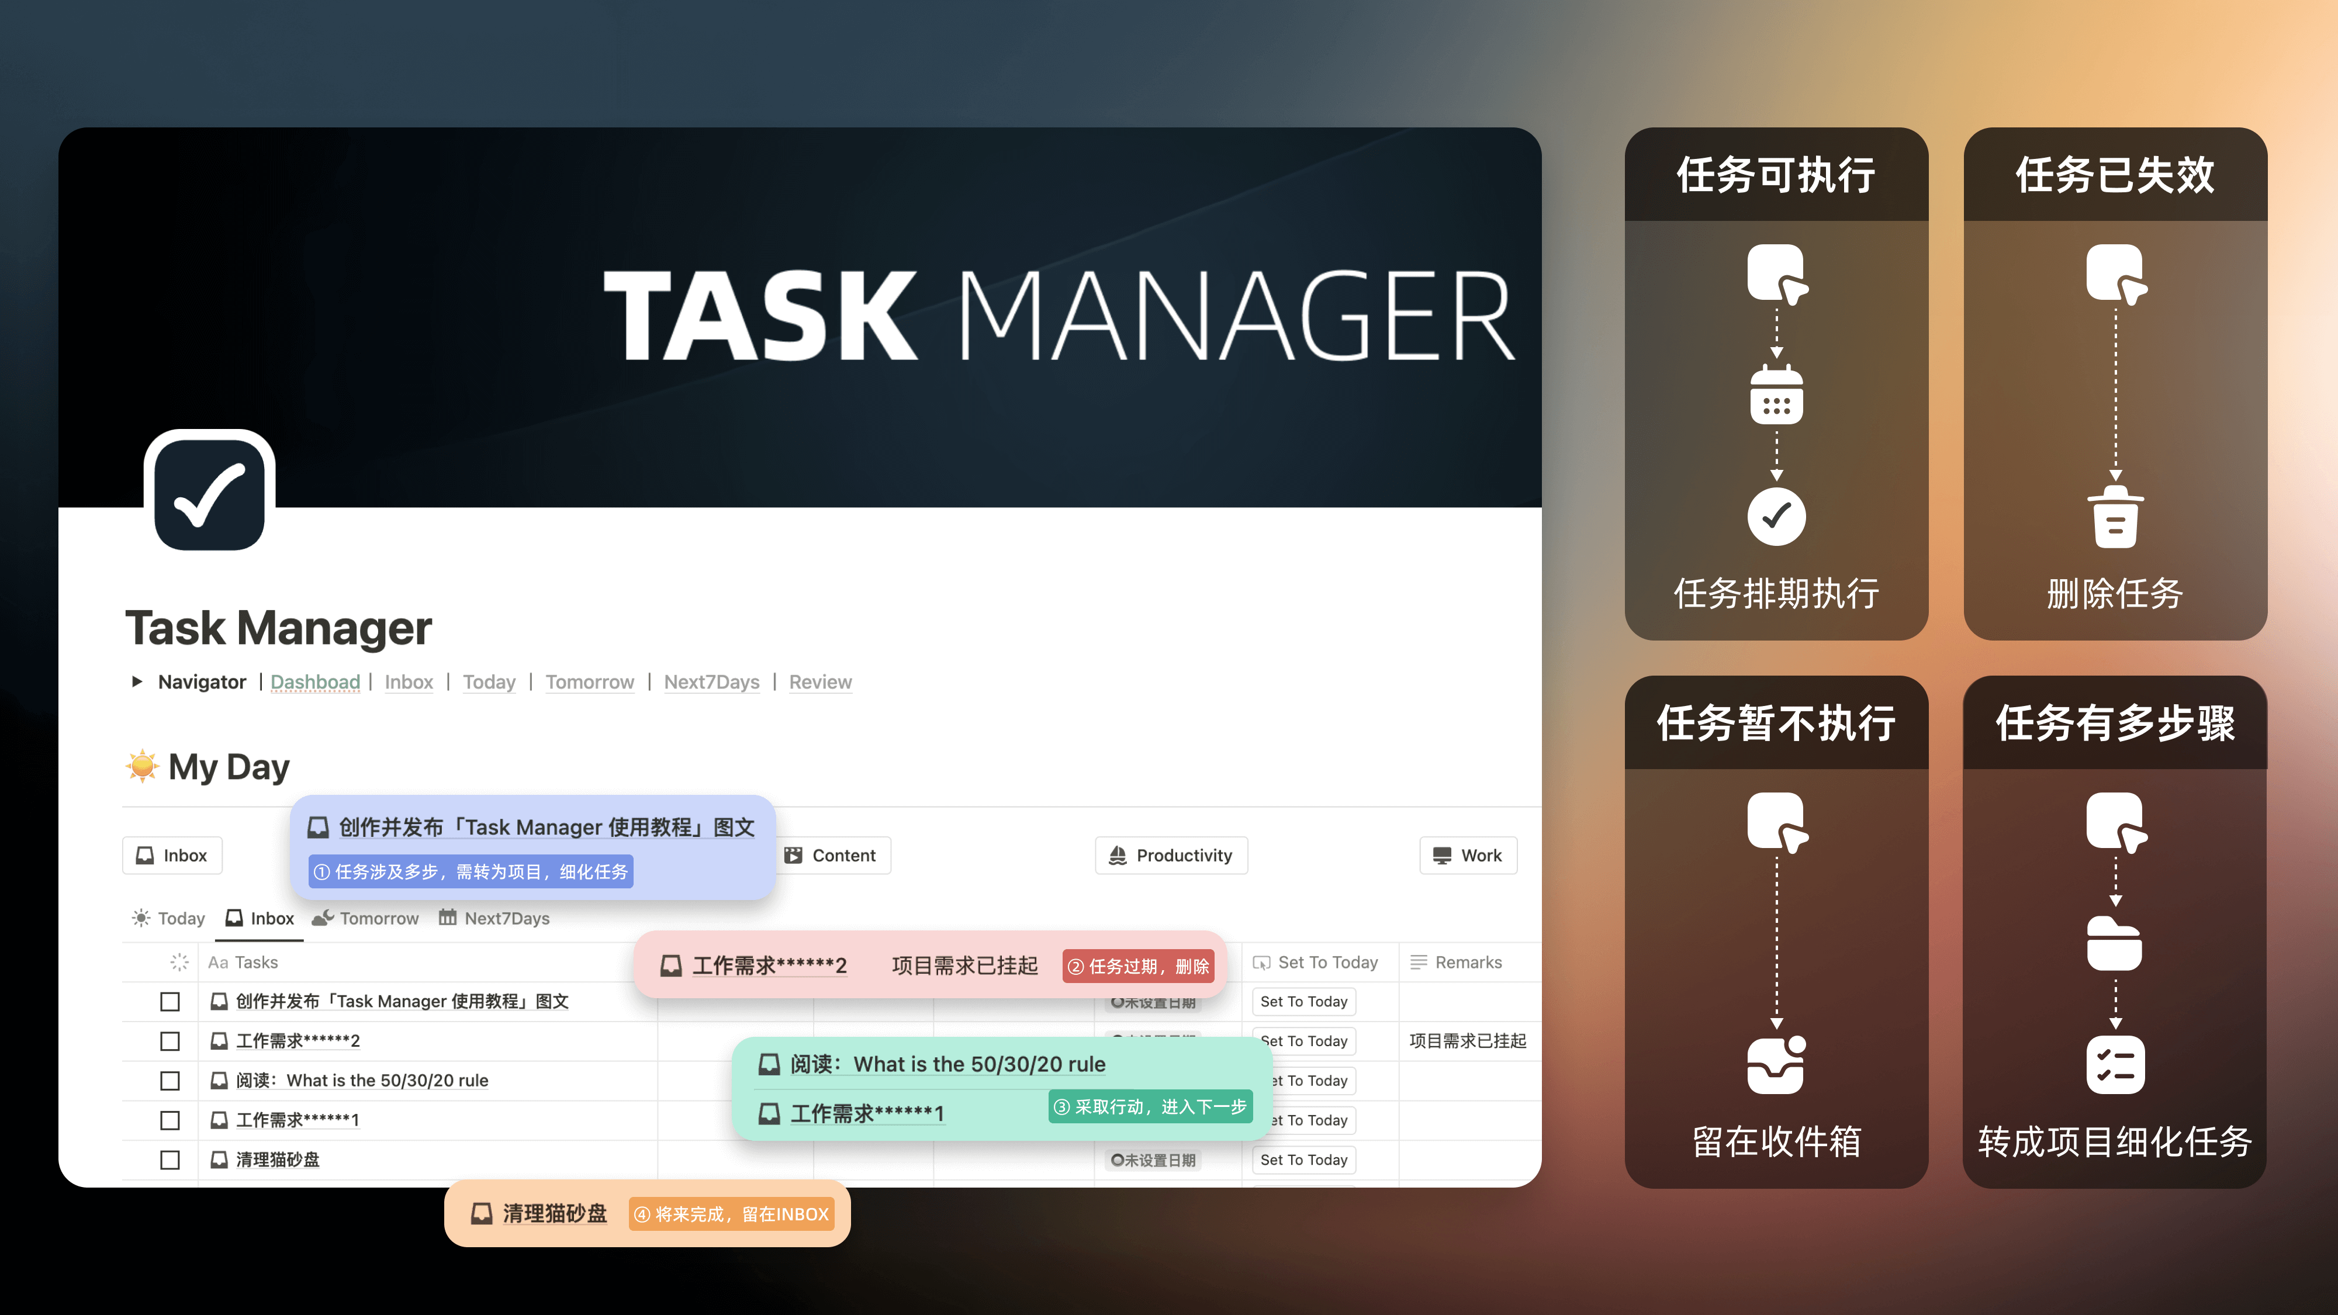The height and width of the screenshot is (1315, 2338).
Task: Click the sun icon beside My Day
Action: [x=143, y=767]
